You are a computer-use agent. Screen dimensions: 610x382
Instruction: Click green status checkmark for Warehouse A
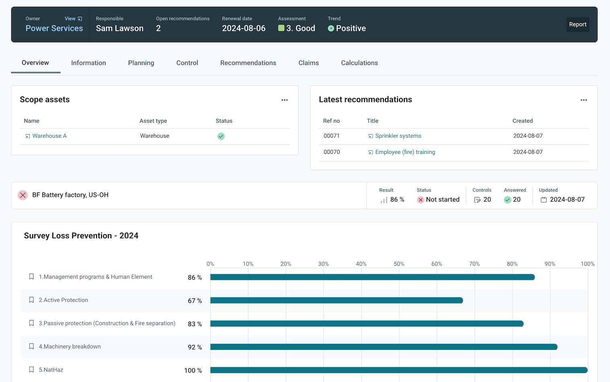(x=221, y=136)
